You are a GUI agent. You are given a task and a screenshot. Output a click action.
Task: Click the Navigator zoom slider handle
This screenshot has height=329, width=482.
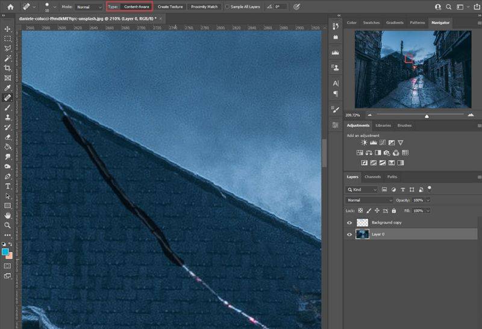point(427,116)
